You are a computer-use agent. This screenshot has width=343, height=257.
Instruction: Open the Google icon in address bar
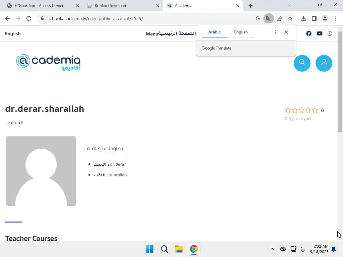(258, 18)
